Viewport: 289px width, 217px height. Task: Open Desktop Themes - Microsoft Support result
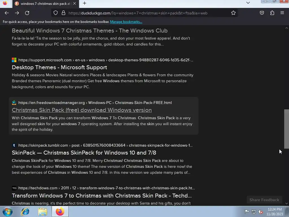tap(59, 67)
